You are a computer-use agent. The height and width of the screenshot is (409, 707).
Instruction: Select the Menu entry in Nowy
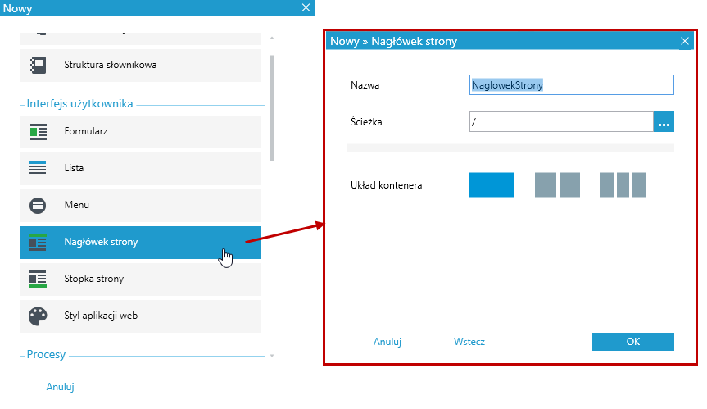(140, 206)
